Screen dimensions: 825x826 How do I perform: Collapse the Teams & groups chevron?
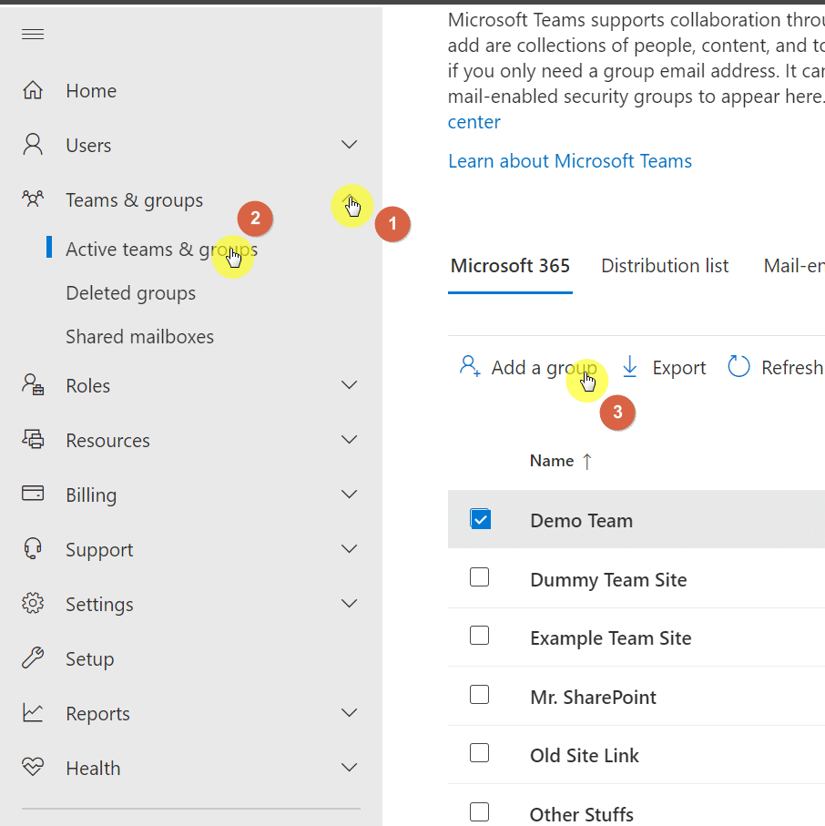350,200
